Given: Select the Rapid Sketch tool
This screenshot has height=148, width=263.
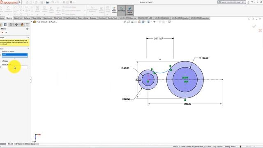Looking at the screenshot, I should coord(114,10).
